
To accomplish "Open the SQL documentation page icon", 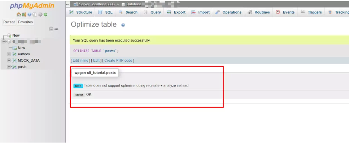I will point(35,15).
